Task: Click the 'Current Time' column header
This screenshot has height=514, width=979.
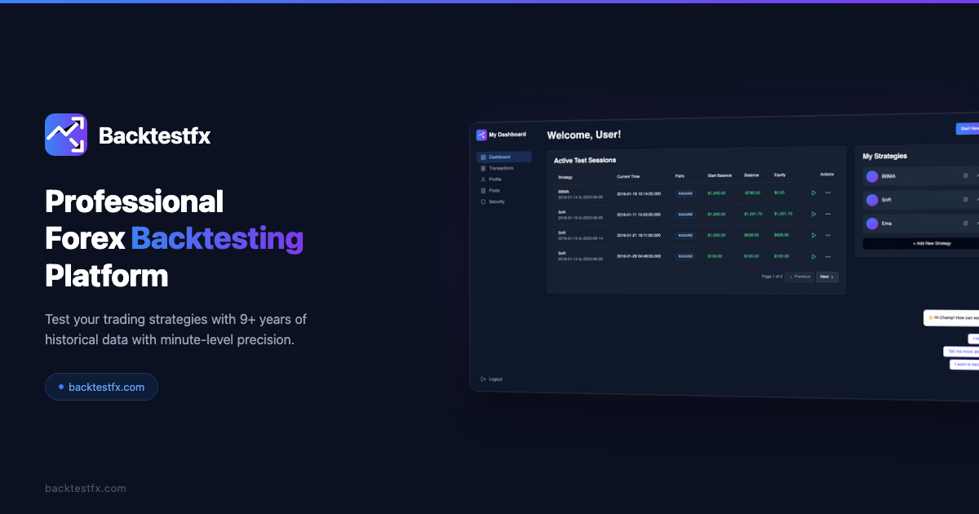Action: tap(628, 176)
